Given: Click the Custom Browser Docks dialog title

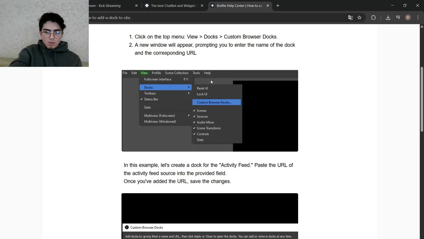Looking at the screenshot, I should pos(146,227).
